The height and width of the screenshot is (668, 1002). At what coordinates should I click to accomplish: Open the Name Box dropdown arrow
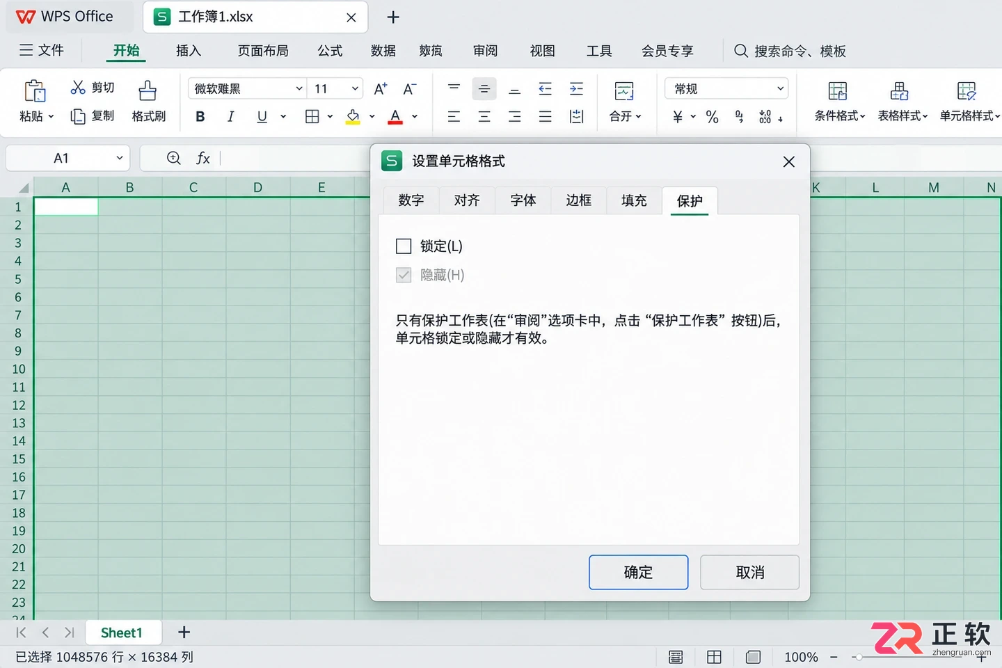(x=120, y=158)
